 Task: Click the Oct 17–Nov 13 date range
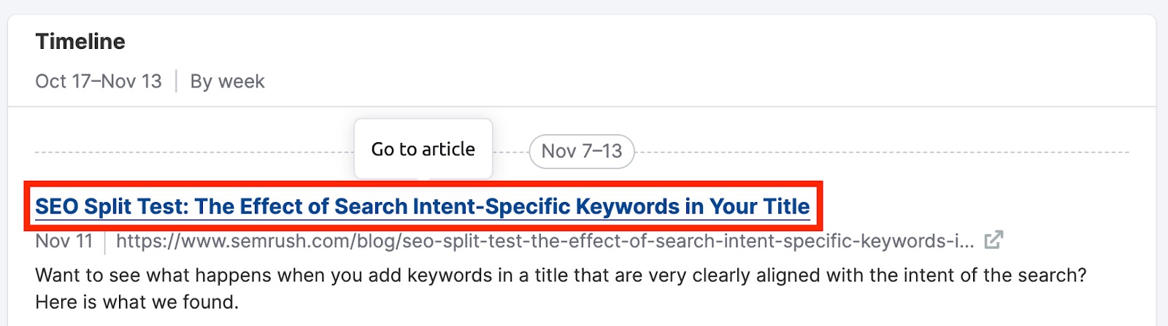(99, 81)
